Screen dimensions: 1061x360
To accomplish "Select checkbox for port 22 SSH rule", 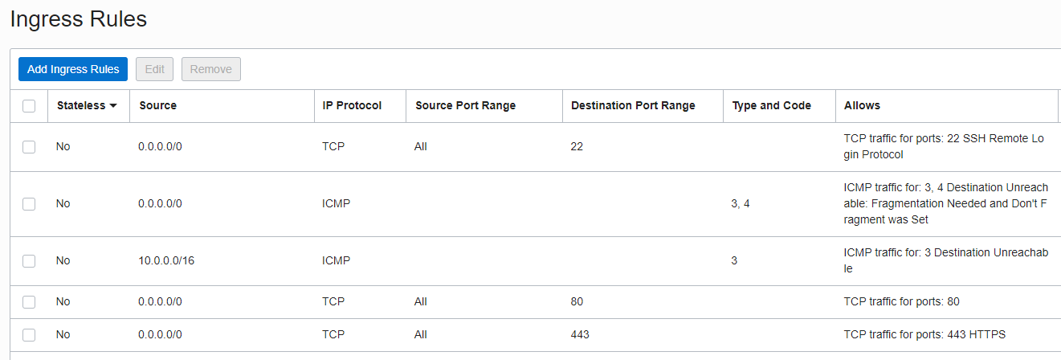I will 29,147.
